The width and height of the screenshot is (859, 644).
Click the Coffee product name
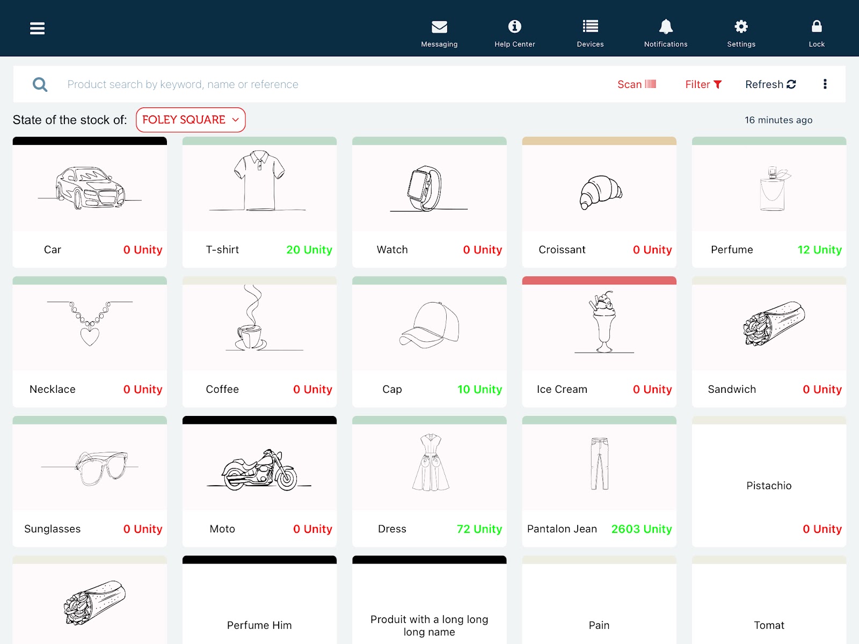(x=222, y=389)
